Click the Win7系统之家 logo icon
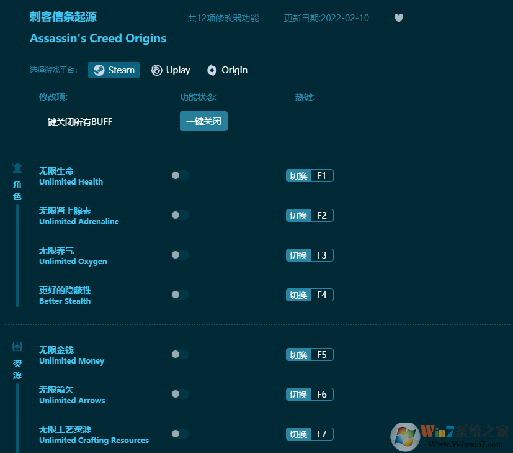Image resolution: width=513 pixels, height=453 pixels. click(406, 434)
